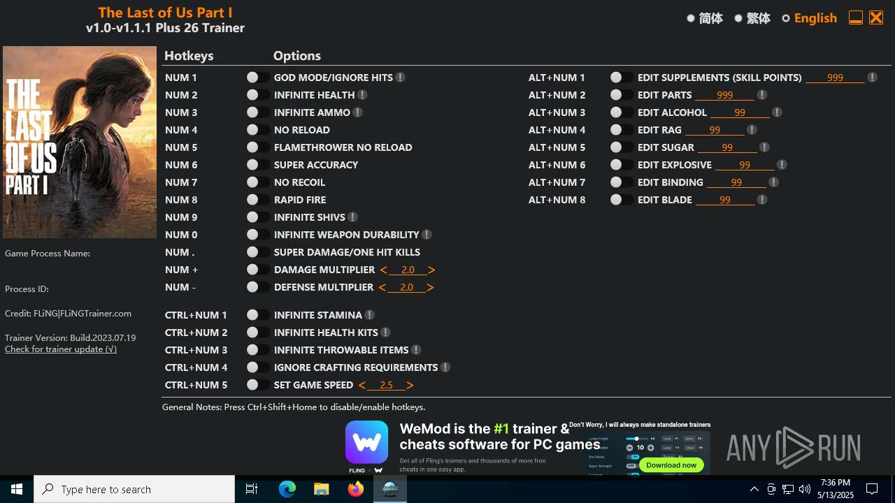The image size is (895, 503).
Task: Lower the Game Speed with left arrow
Action: pyautogui.click(x=362, y=385)
